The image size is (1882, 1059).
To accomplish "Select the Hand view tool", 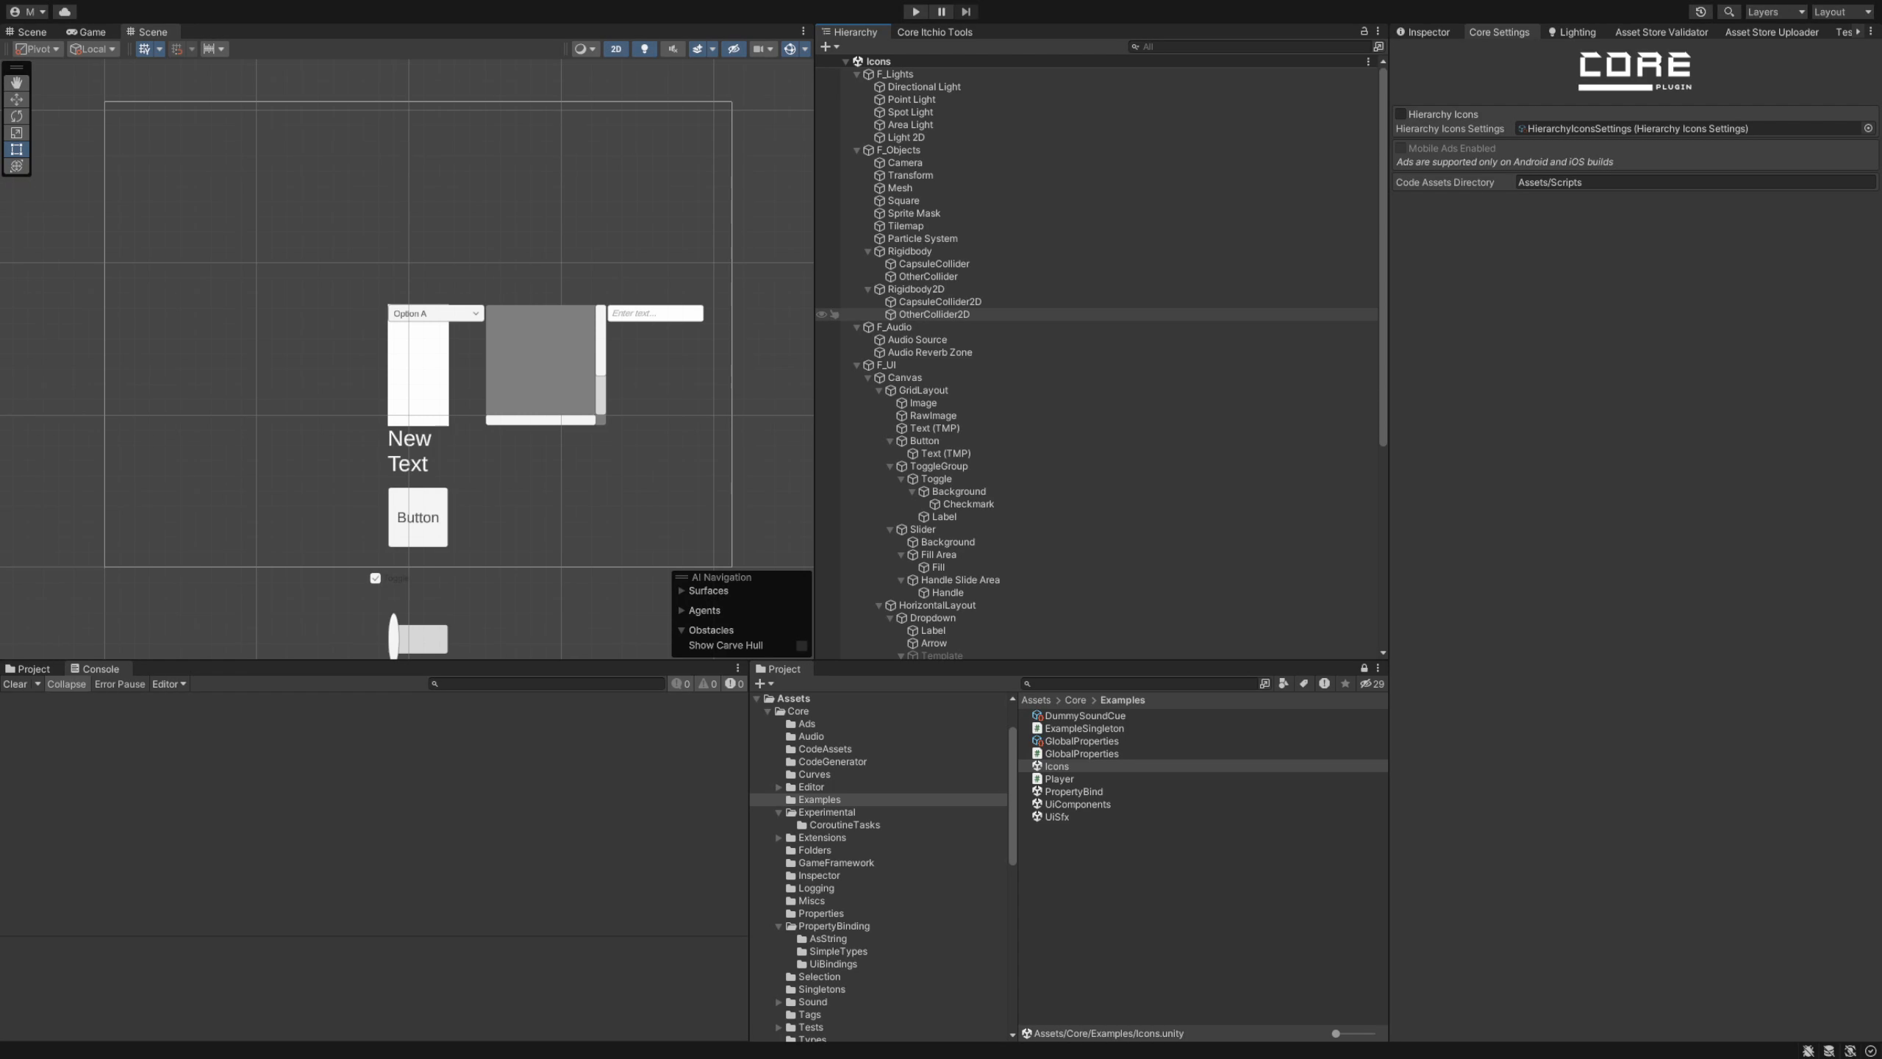I will (x=16, y=83).
